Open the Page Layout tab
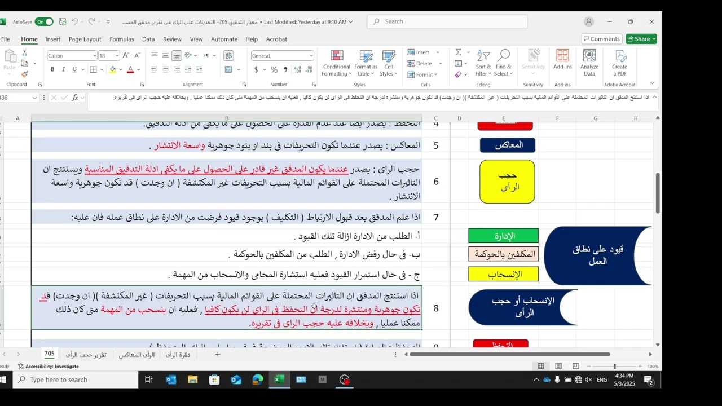Viewport: 722px width, 406px height. [85, 39]
